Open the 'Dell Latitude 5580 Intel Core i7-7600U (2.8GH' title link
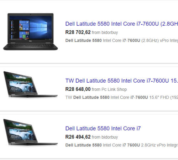 [122, 24]
